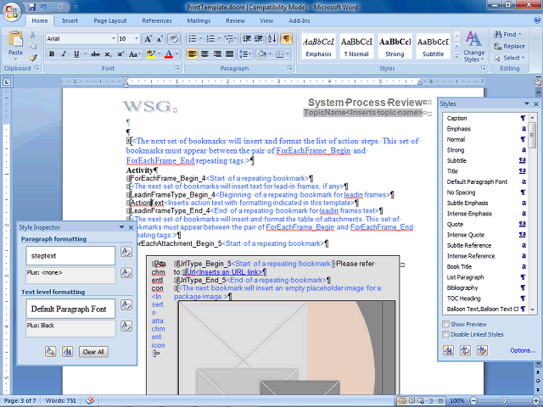Apply red font color button
Image resolution: width=543 pixels, height=407 pixels.
click(169, 54)
